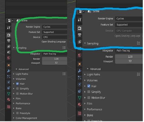Viewport: 144px width, 122px height.
Task: Open the Tool tab in the right properties panel
Action: pyautogui.click(x=80, y=20)
